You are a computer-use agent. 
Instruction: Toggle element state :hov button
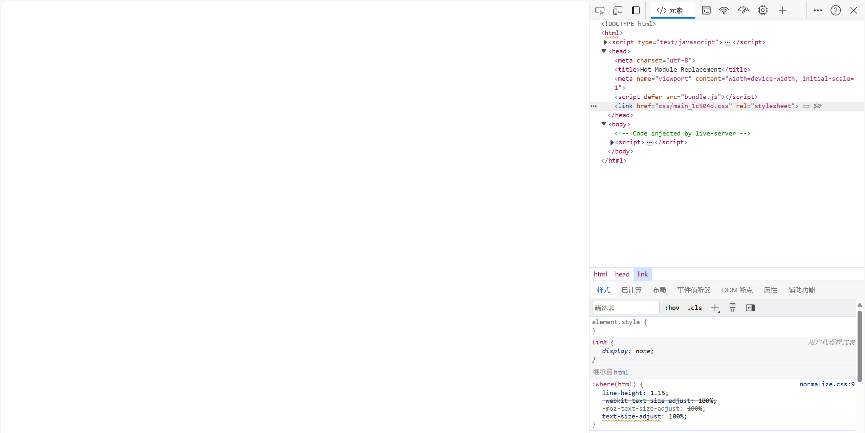click(672, 308)
